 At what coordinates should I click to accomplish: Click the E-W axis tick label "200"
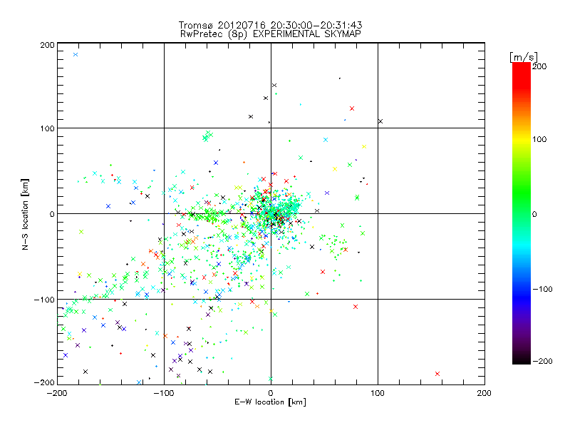coord(484,393)
